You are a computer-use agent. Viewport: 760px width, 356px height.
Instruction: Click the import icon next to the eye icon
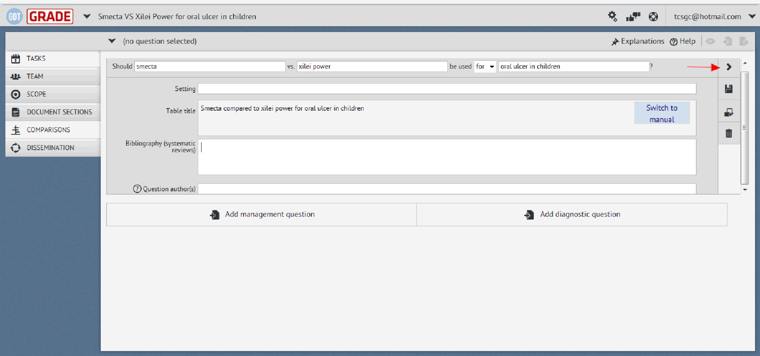pos(728,41)
